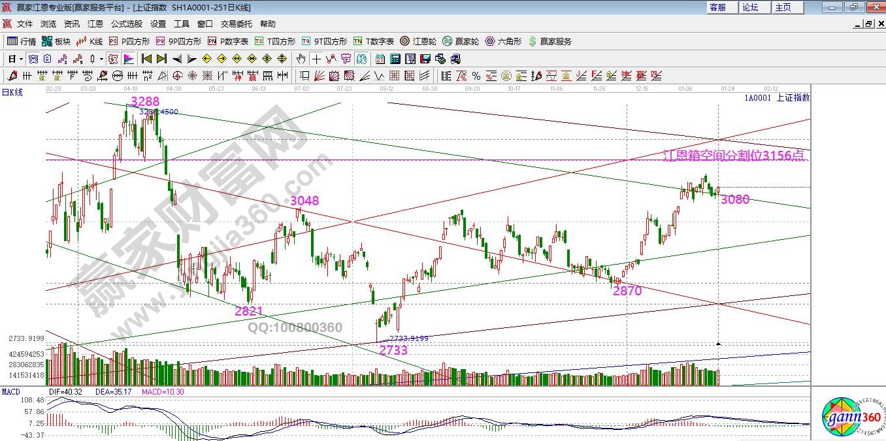This screenshot has height=441, width=886.
Task: Jump to first bar with skip-back arrow
Action: coord(146,59)
